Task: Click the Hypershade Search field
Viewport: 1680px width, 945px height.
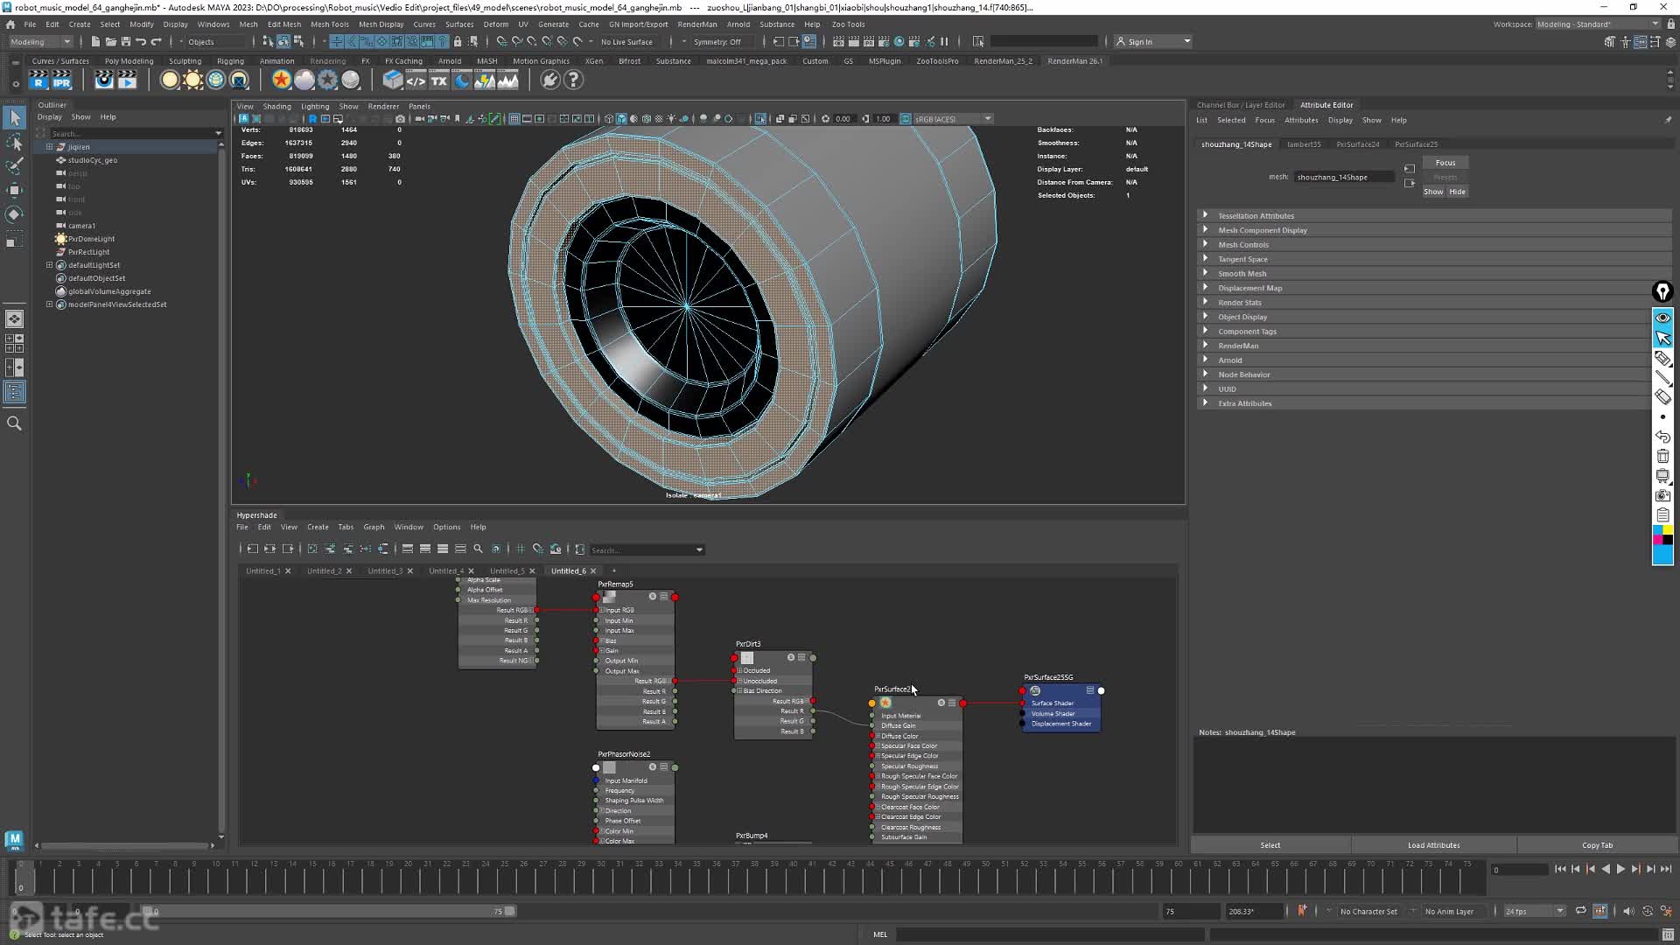Action: [x=646, y=550]
